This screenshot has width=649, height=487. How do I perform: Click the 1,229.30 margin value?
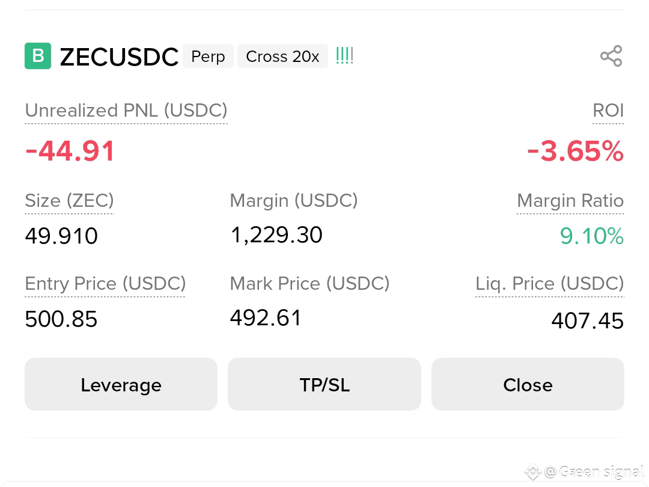click(x=276, y=235)
